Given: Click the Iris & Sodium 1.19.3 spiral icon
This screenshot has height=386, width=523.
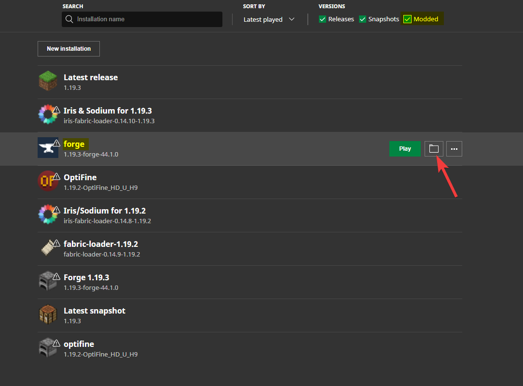Looking at the screenshot, I should tap(48, 114).
